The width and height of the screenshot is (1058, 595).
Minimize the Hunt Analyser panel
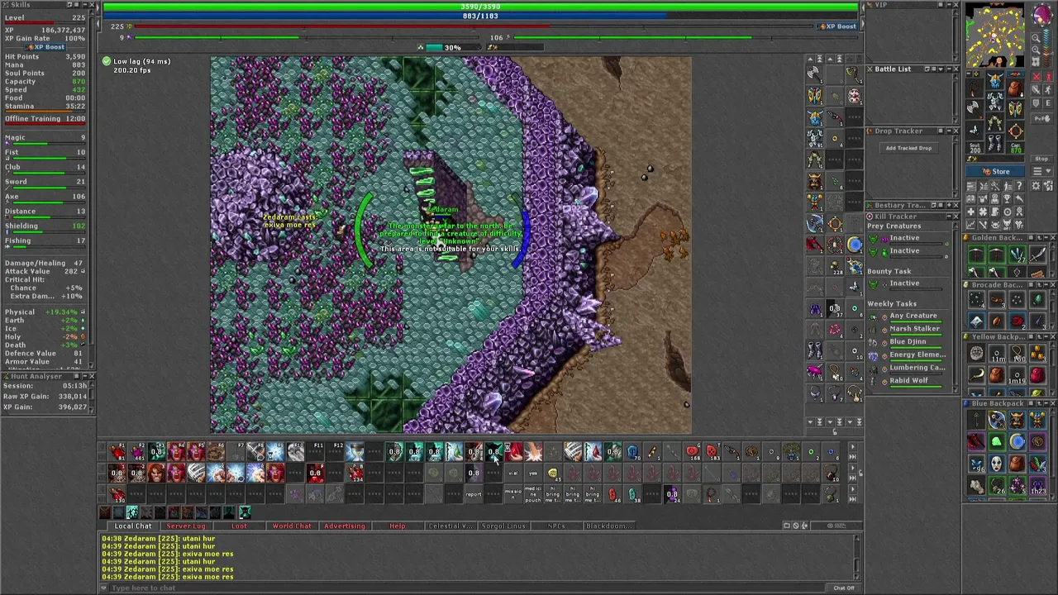click(85, 376)
